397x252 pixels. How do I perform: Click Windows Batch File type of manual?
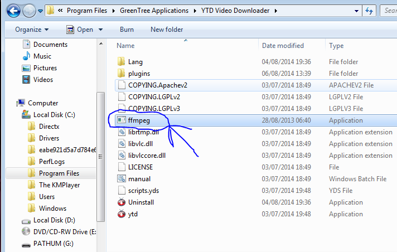click(357, 179)
